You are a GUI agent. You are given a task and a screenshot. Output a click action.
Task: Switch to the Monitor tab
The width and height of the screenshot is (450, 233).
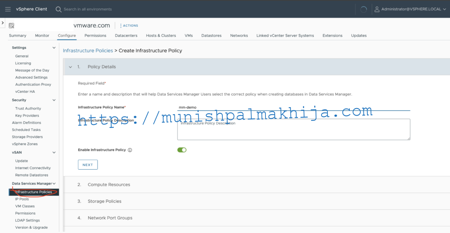pyautogui.click(x=42, y=36)
